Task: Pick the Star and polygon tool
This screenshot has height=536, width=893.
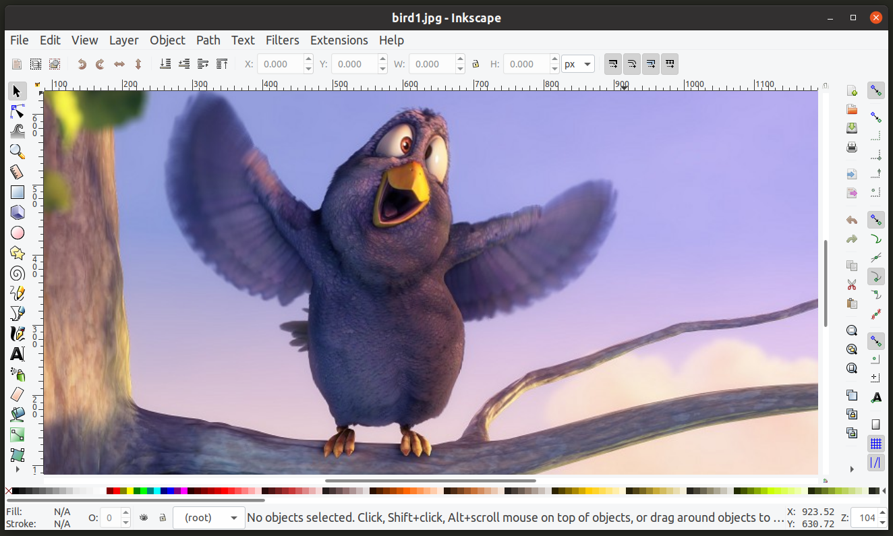Action: click(x=18, y=253)
